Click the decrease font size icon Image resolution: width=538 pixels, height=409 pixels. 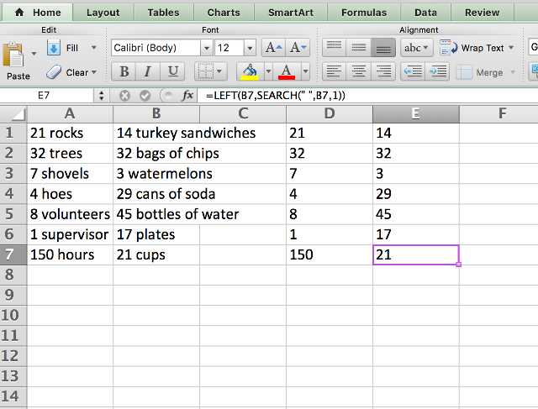coord(298,48)
